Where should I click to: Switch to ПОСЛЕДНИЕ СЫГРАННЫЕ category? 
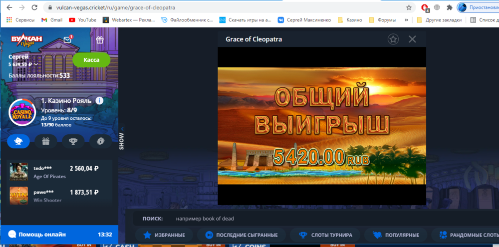coord(241,235)
